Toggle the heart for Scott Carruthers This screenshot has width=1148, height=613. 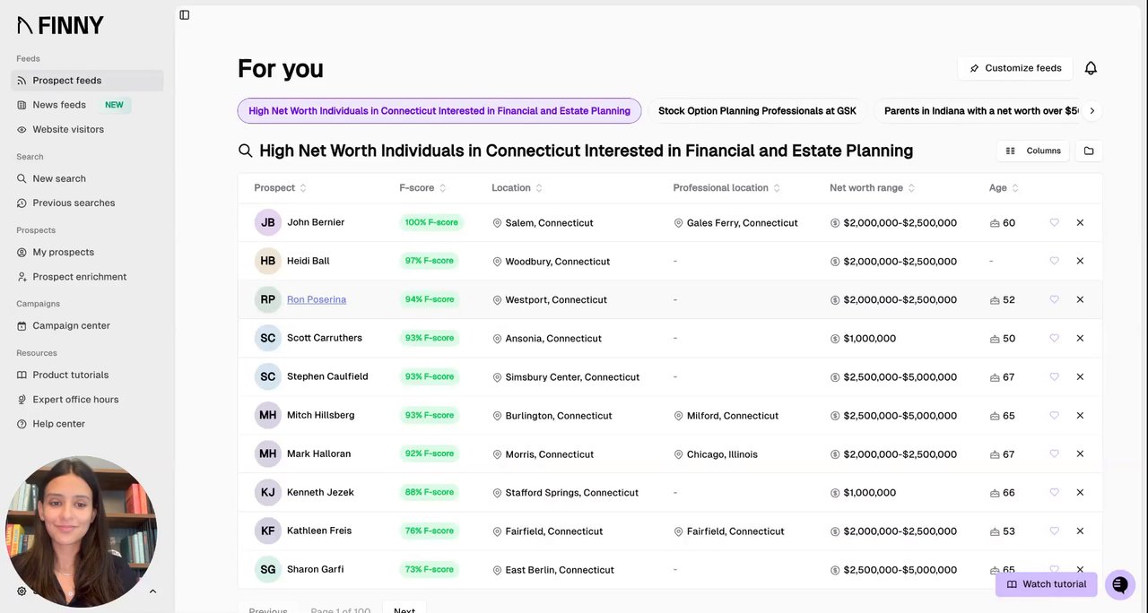click(x=1054, y=338)
